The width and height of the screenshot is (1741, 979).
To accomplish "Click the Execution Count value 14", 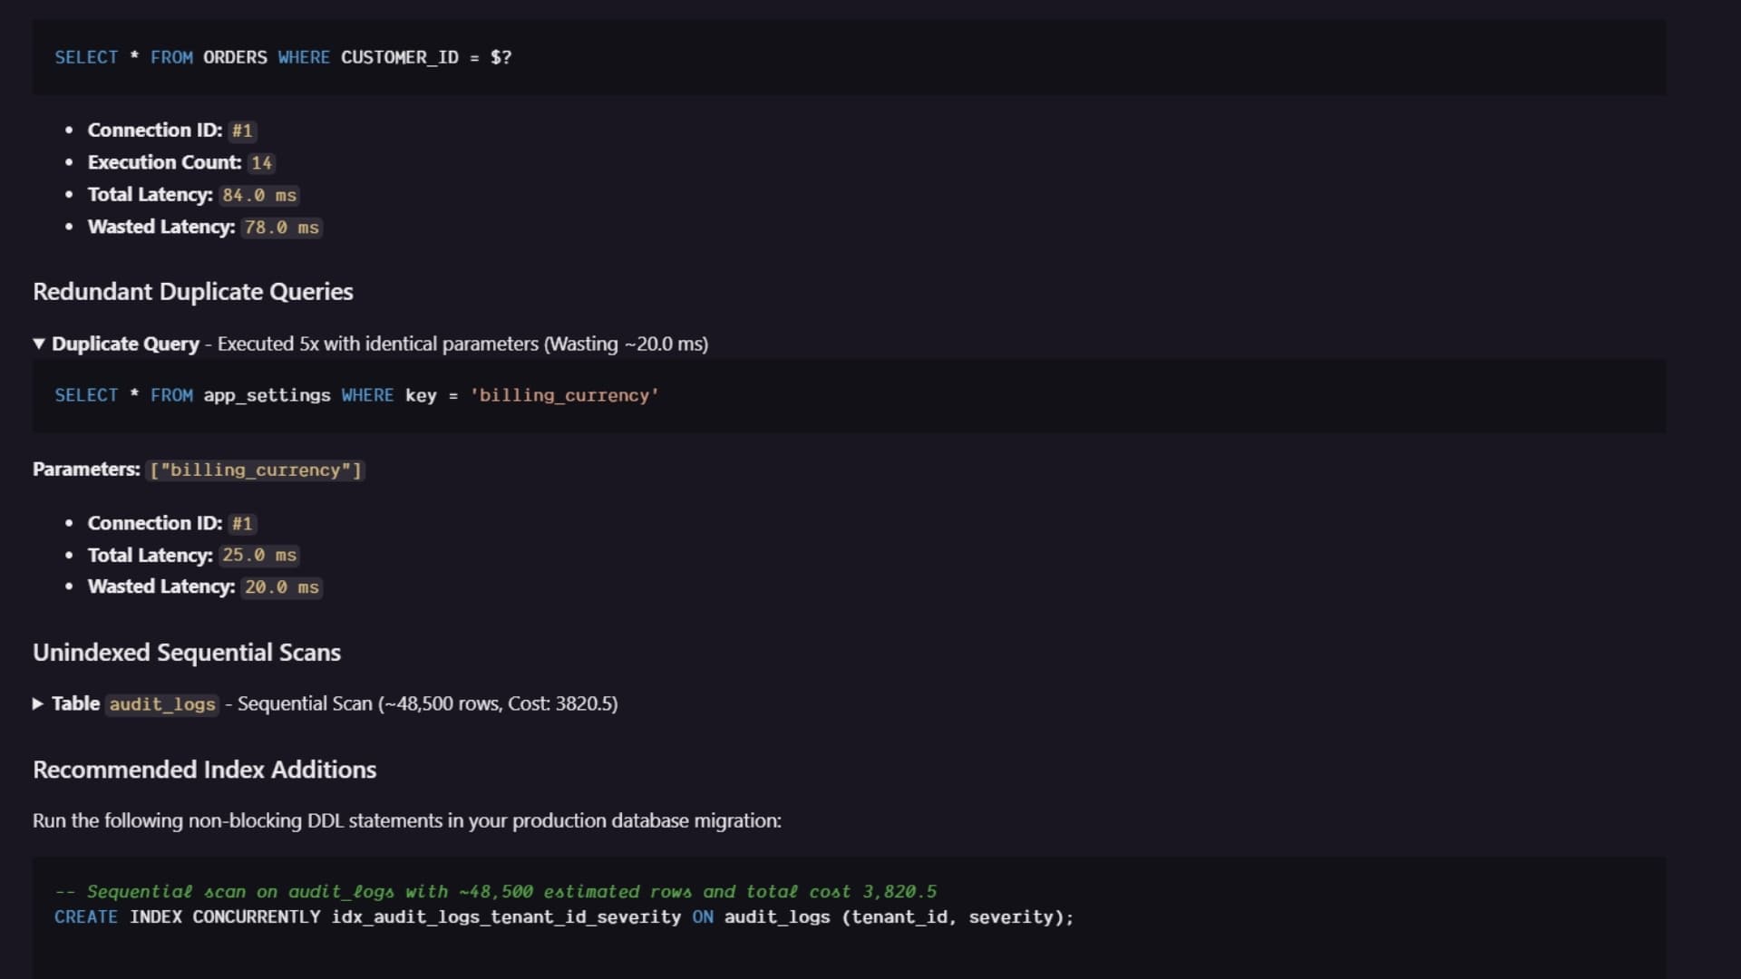I will click(x=262, y=163).
